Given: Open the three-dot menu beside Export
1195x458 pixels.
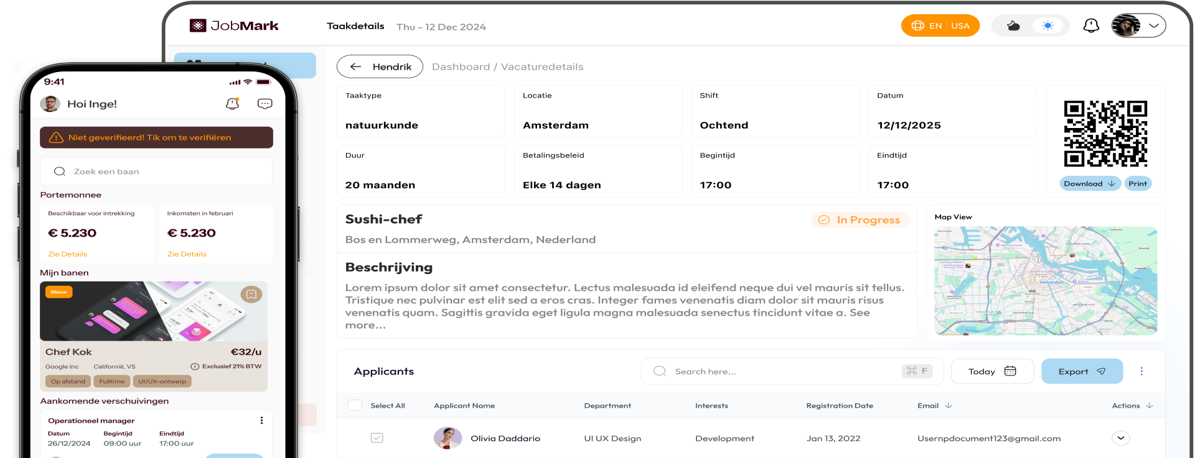Looking at the screenshot, I should coord(1141,371).
